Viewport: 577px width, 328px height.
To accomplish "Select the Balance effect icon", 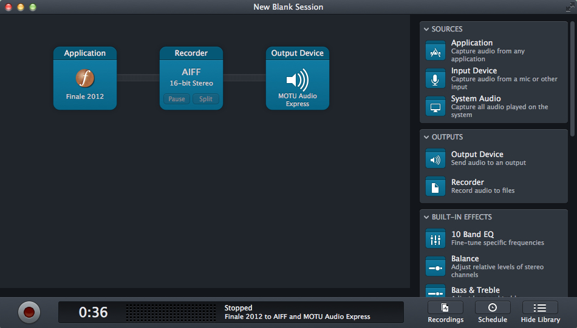I will pos(435,267).
